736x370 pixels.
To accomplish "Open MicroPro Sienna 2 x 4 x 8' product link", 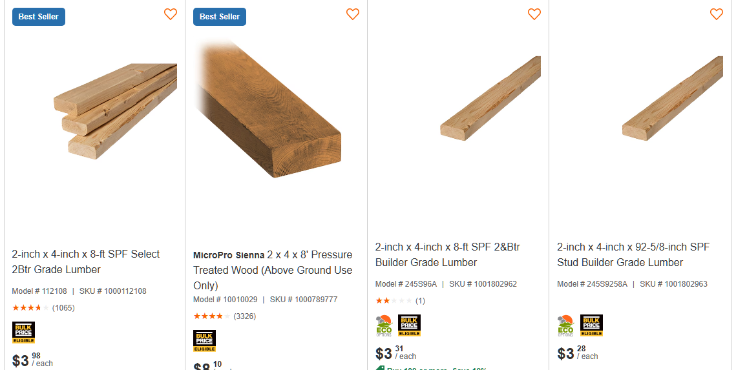I will pos(273,270).
